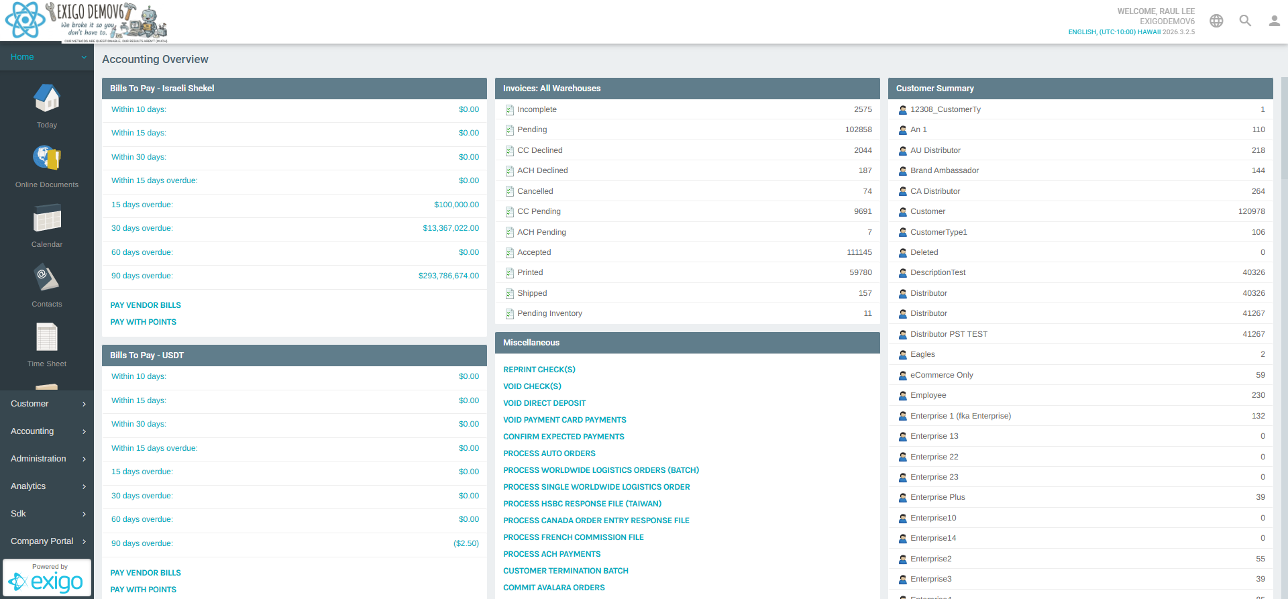The width and height of the screenshot is (1288, 599).
Task: Open Process Single Worldwide Logistics Order
Action: point(596,487)
